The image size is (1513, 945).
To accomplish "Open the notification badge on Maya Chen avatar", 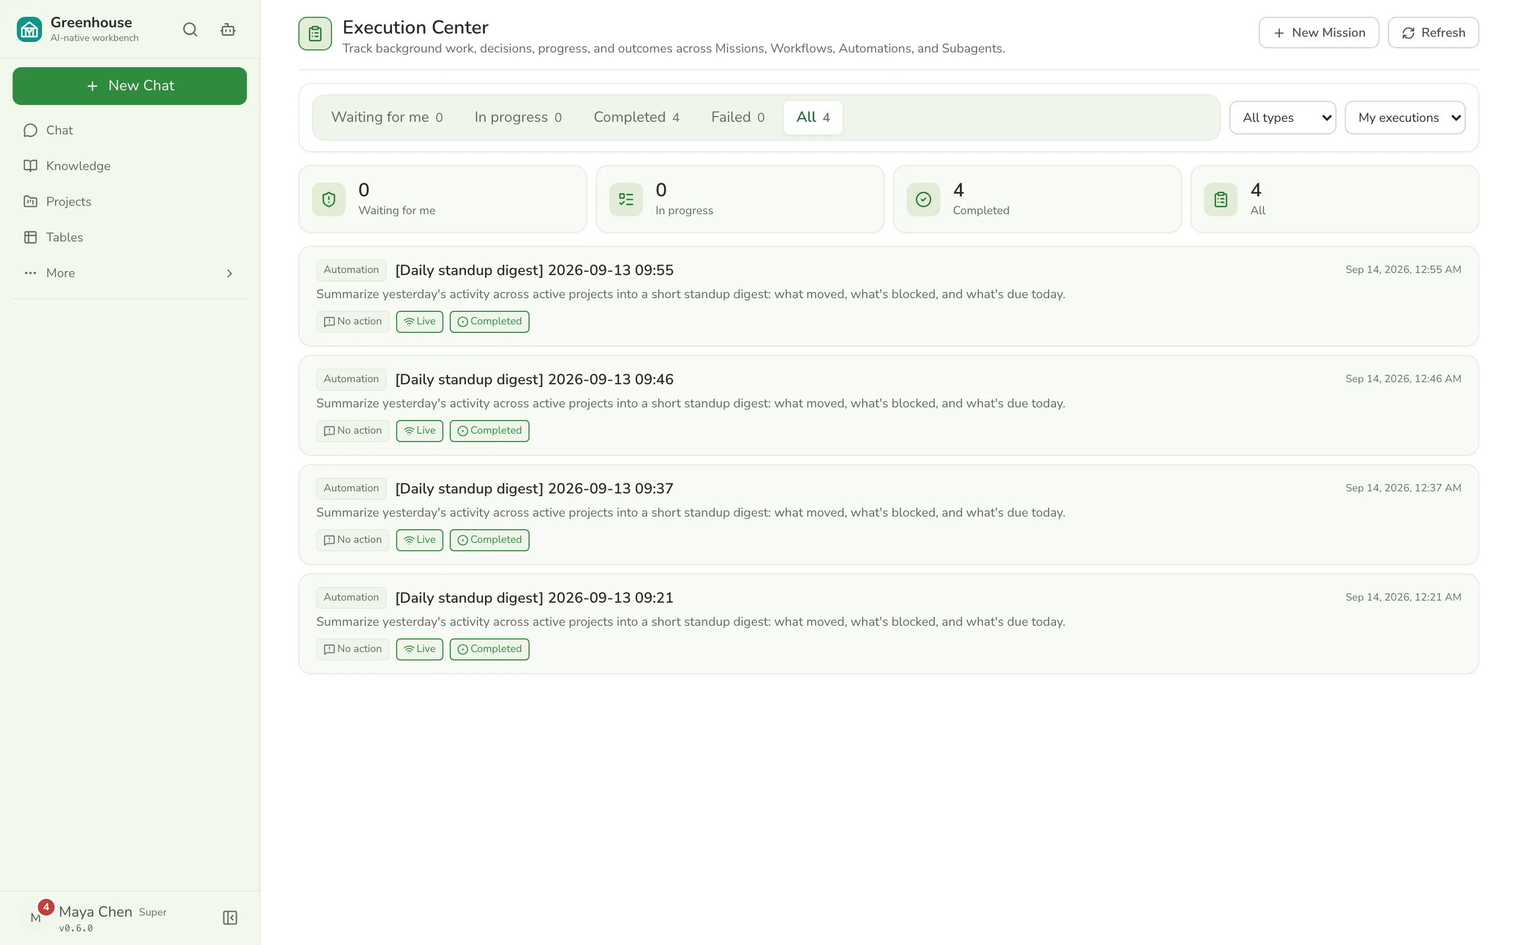I will coord(46,907).
